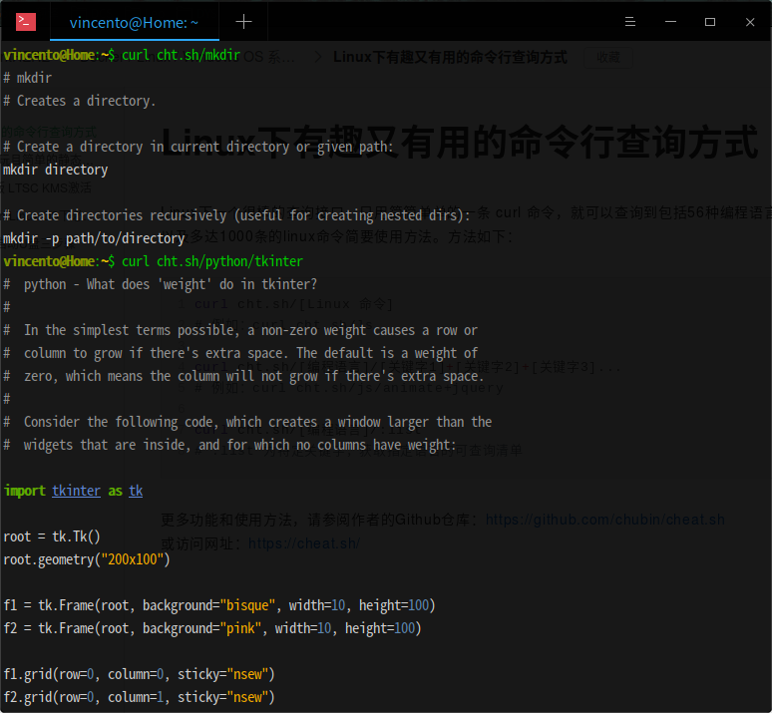772x713 pixels.
Task: Open a new terminal tab with plus
Action: point(243,22)
